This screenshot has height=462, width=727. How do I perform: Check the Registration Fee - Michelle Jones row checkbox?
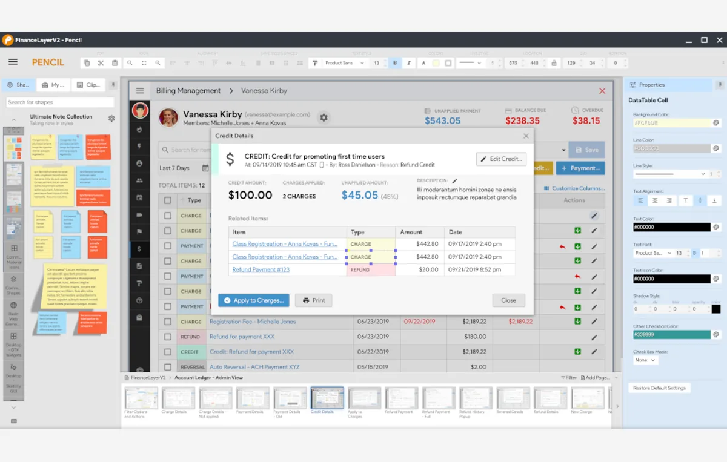[167, 322]
